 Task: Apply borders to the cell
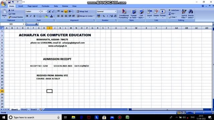click(x=40, y=16)
